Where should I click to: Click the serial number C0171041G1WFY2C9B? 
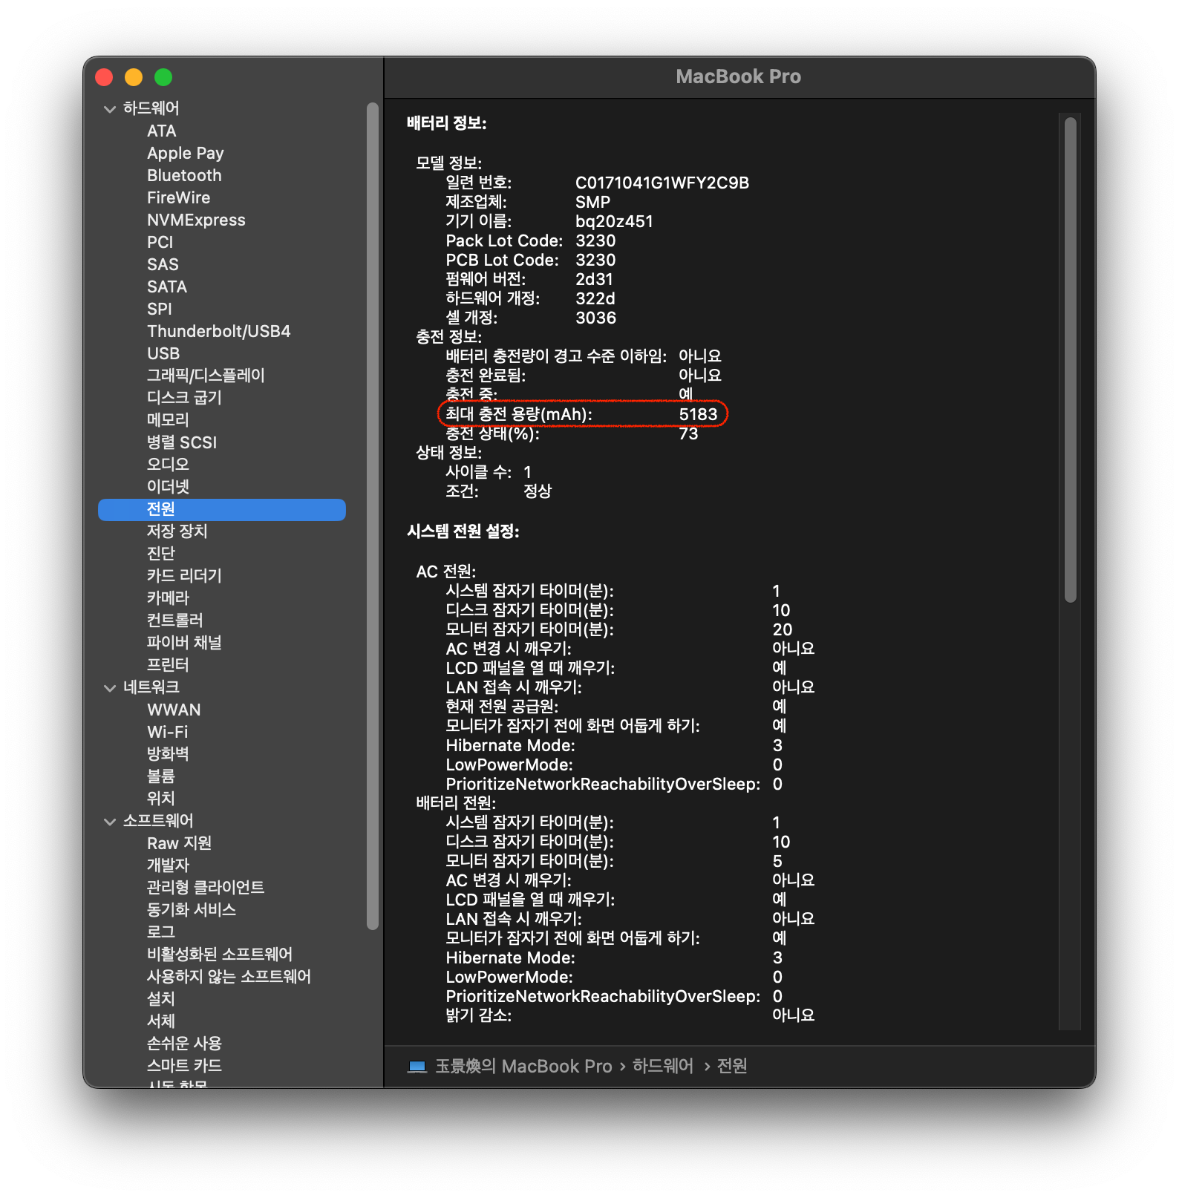(662, 183)
